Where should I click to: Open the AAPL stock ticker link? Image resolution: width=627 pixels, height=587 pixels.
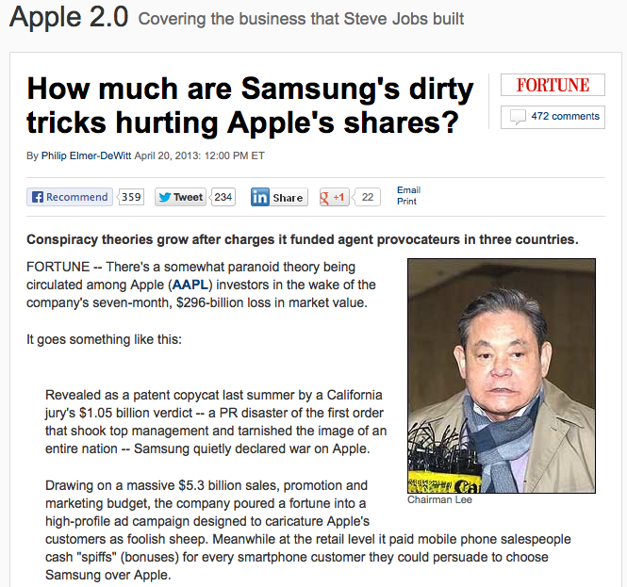coord(190,285)
